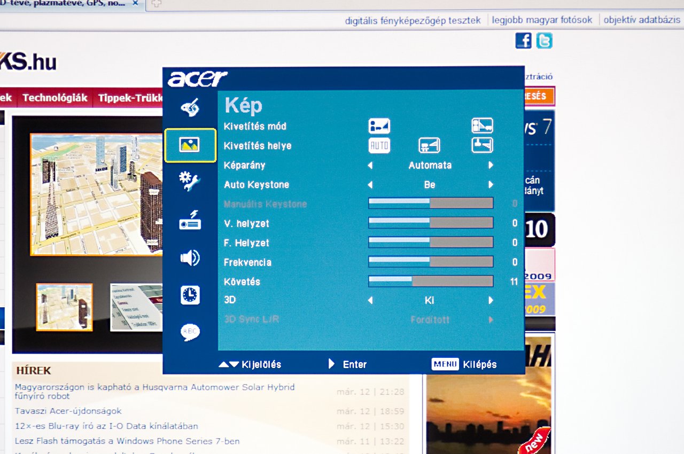Click right arrow on the 3D setting
The width and height of the screenshot is (684, 454).
[x=491, y=301]
